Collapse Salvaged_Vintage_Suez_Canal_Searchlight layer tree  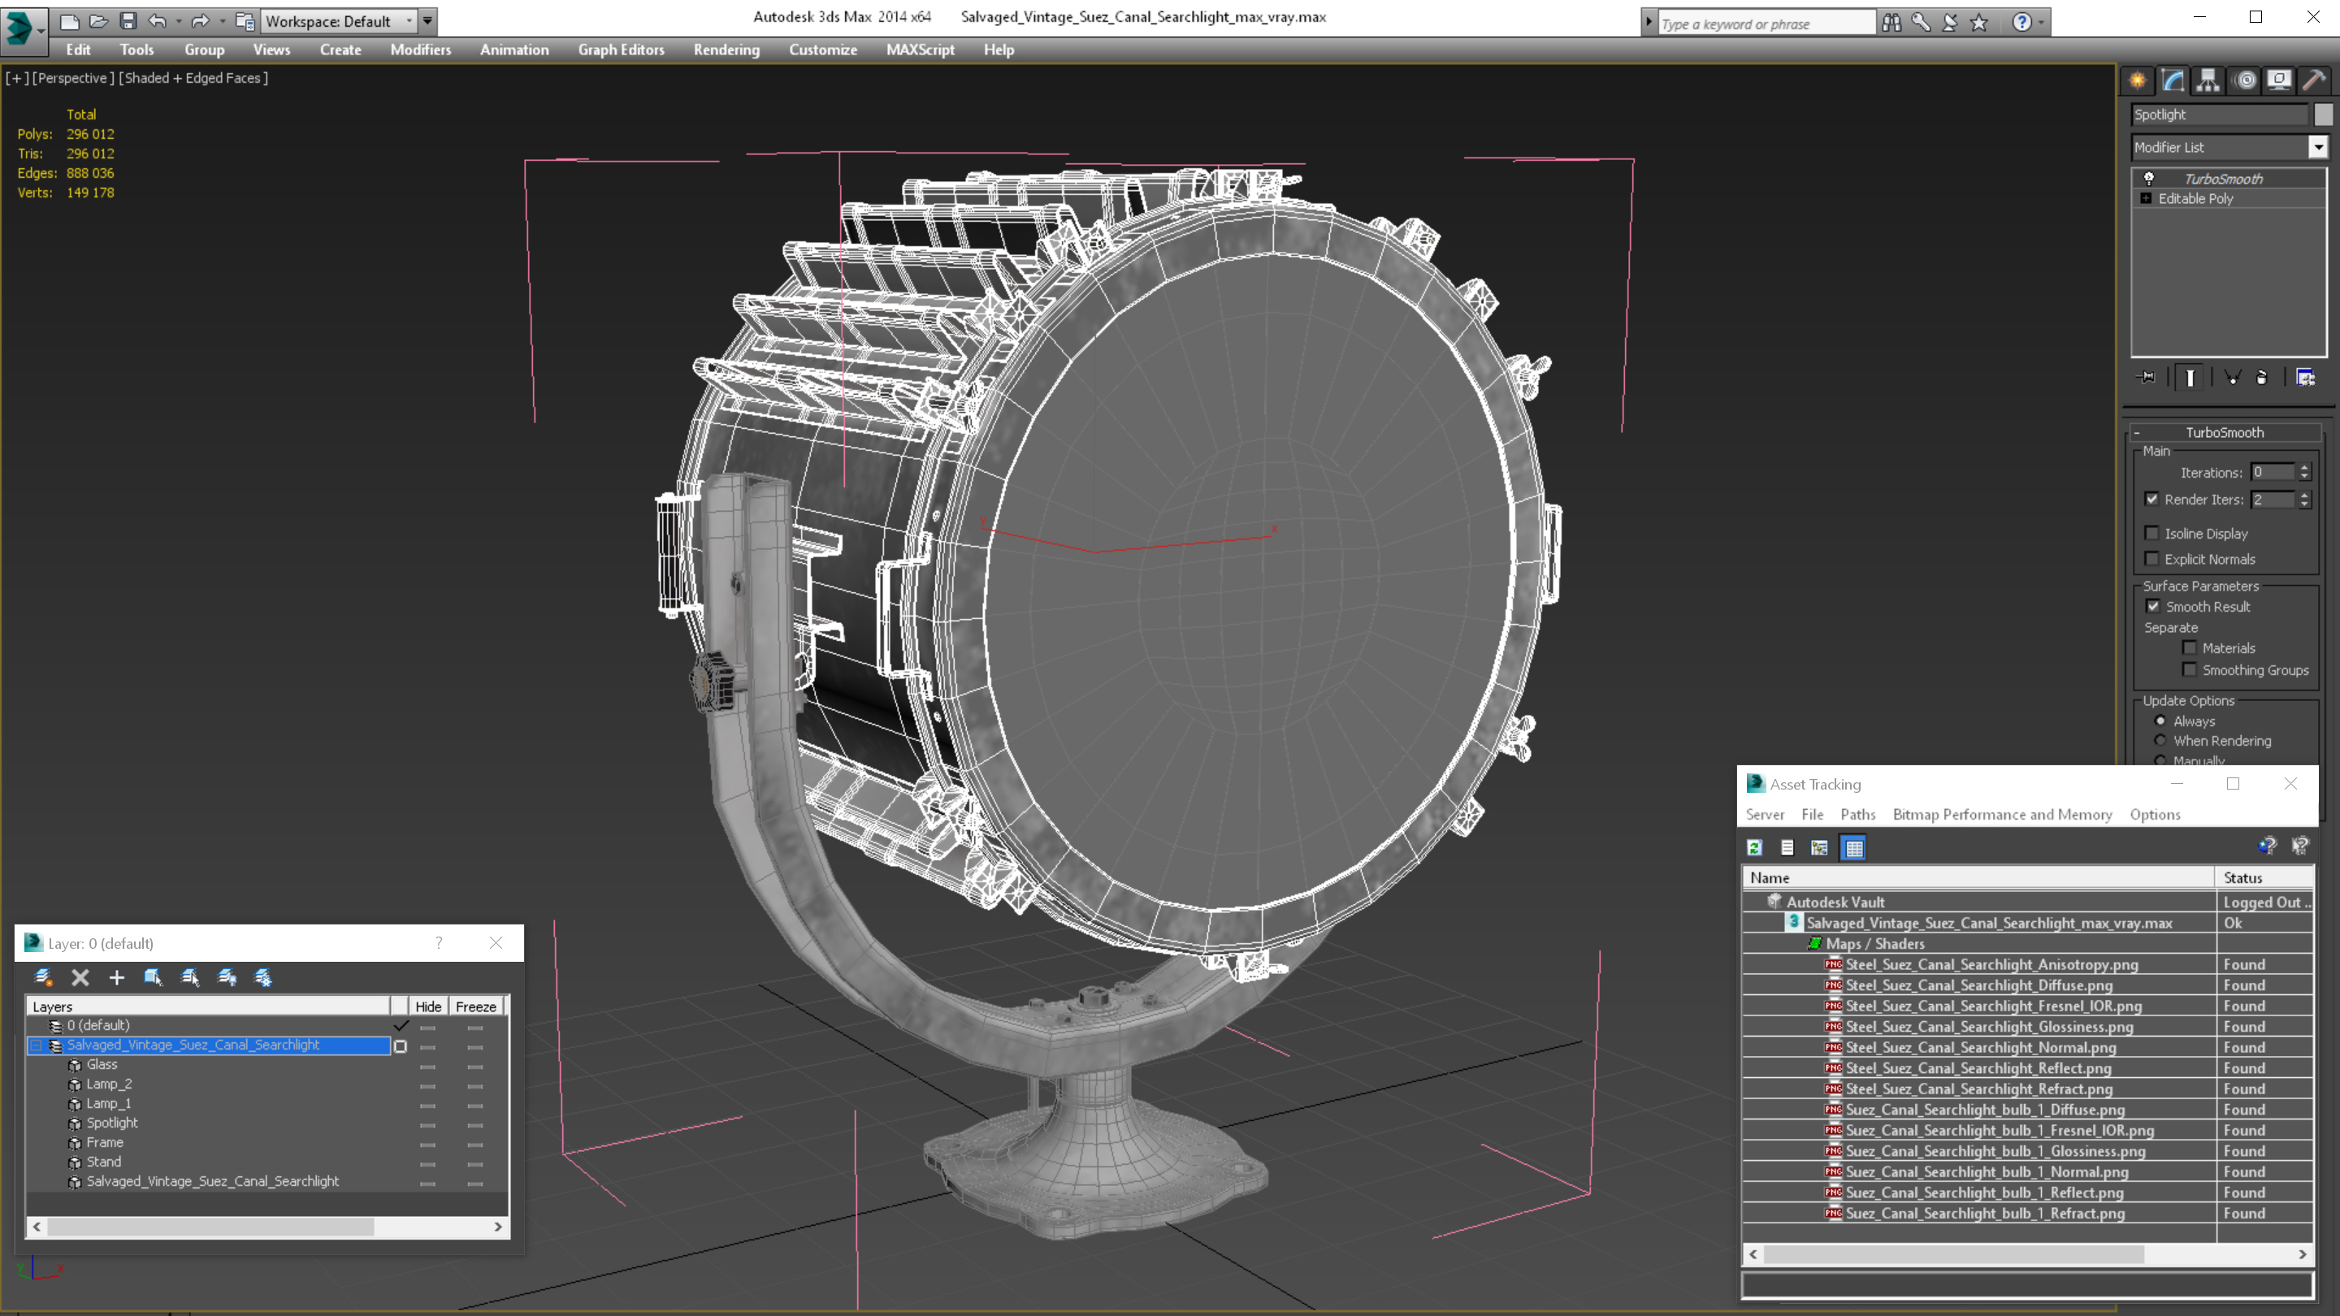[37, 1045]
